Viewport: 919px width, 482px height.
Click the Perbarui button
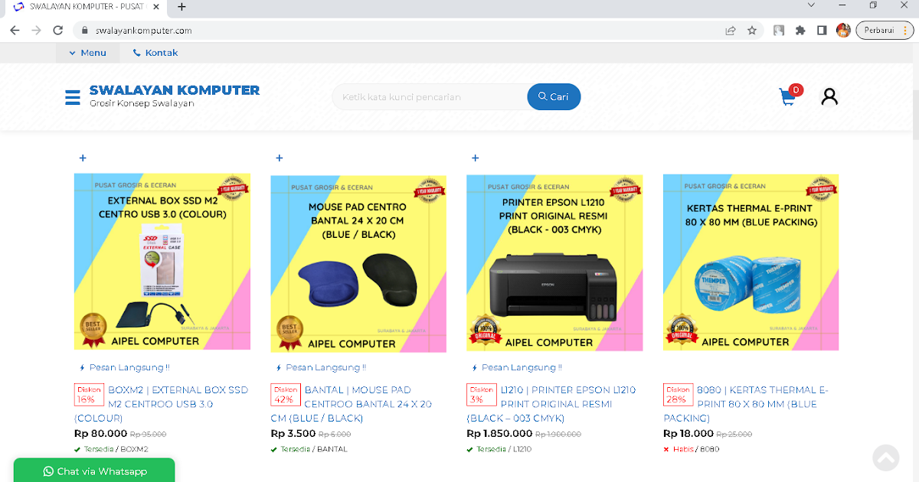tap(878, 30)
